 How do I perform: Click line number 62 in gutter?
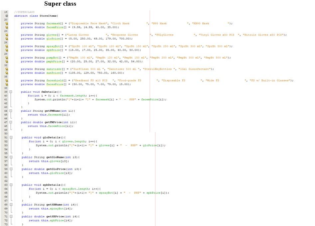point(6,181)
